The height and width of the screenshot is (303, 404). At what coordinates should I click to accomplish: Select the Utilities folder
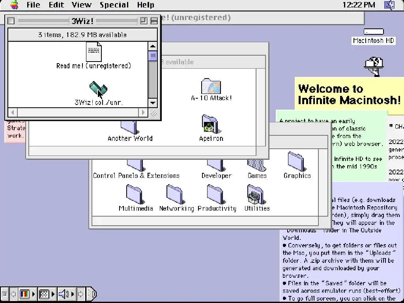[x=256, y=194]
